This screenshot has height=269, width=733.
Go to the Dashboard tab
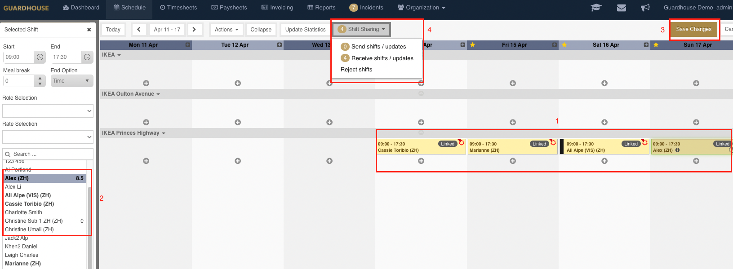click(x=81, y=8)
